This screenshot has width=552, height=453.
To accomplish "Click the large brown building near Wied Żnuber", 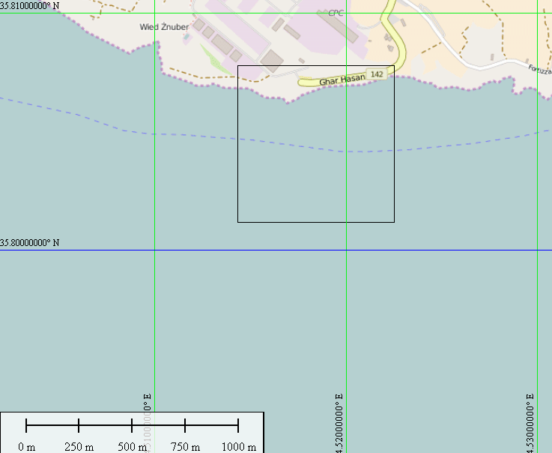I will click(271, 61).
